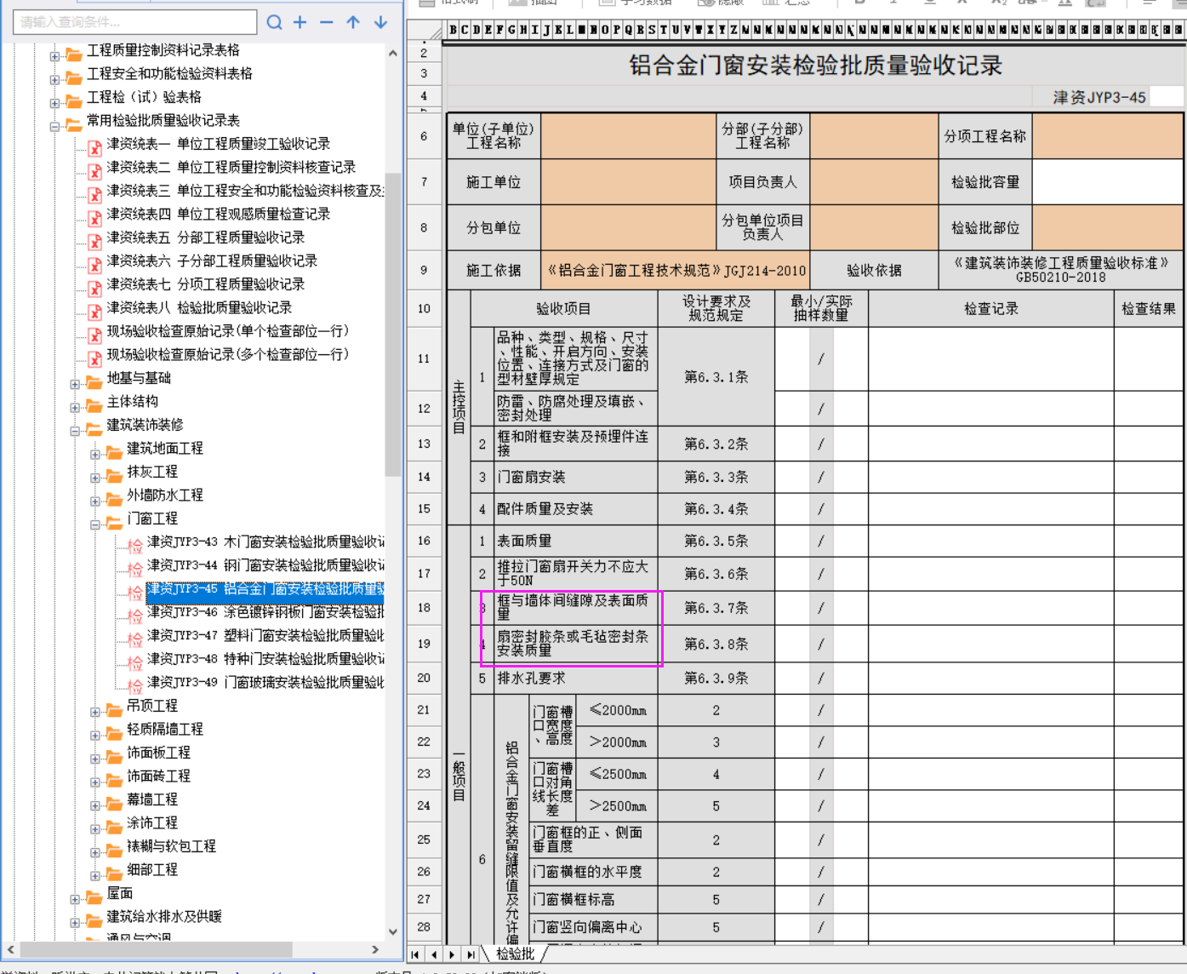The image size is (1187, 974).
Task: Go to next sheet navigation arrow
Action: pyautogui.click(x=452, y=954)
